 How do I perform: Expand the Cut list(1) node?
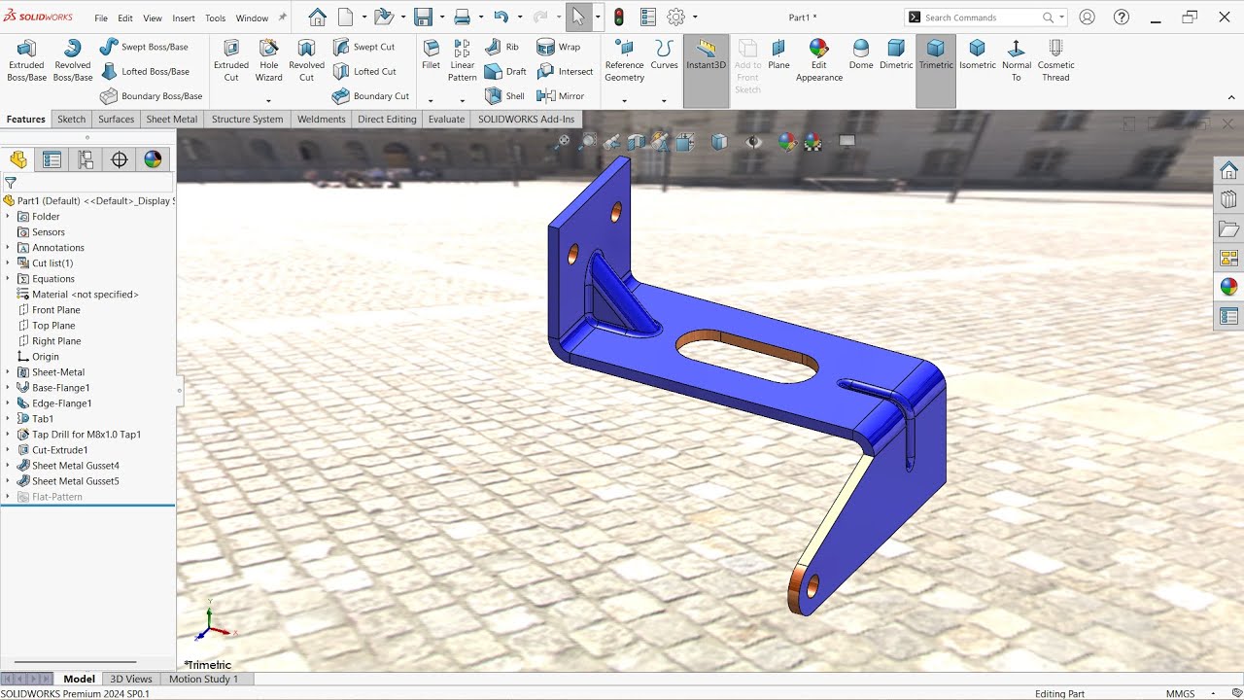click(x=8, y=263)
